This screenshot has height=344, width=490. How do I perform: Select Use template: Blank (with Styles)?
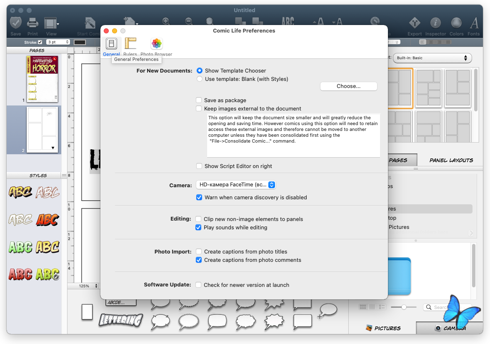coord(199,79)
